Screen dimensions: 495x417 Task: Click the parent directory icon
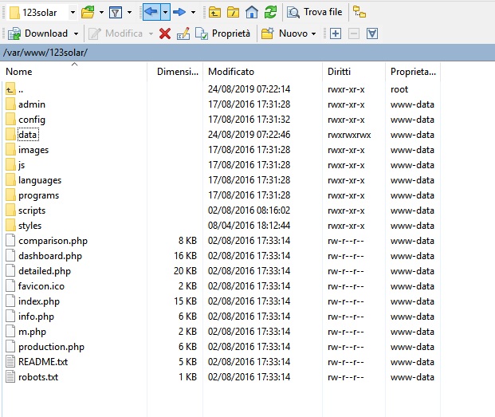pos(214,12)
